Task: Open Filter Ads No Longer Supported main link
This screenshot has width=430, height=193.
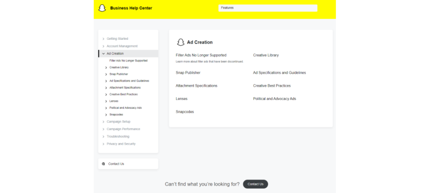Action: [x=201, y=55]
